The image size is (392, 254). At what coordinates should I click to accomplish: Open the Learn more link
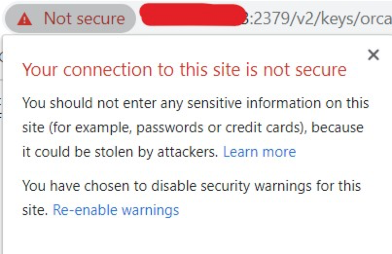[259, 152]
